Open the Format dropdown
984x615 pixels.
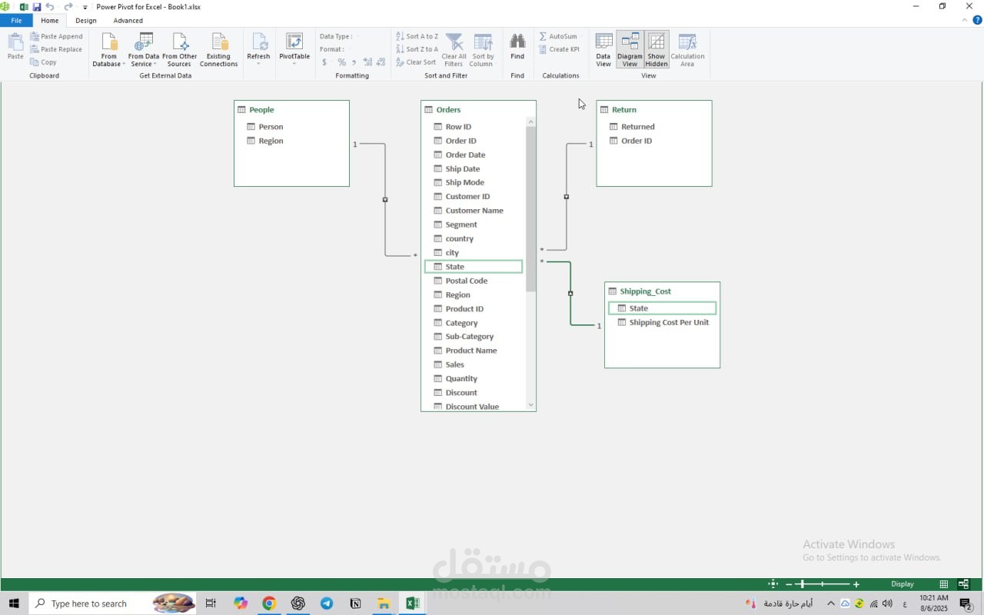334,49
